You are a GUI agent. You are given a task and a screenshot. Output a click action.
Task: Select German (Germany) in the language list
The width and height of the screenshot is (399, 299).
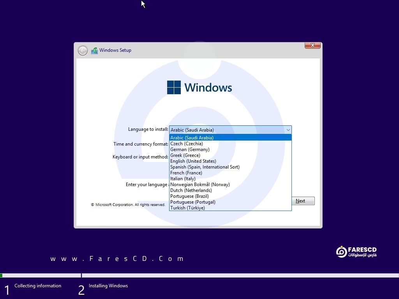click(x=230, y=149)
